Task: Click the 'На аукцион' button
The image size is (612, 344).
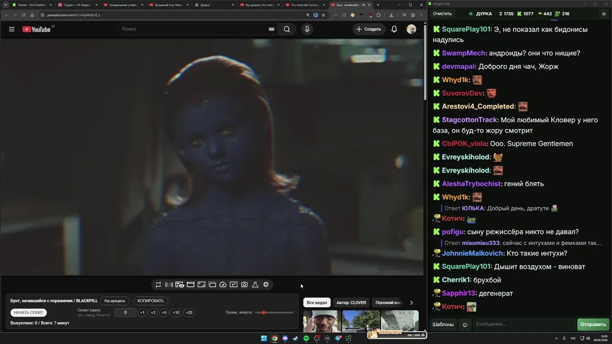Action: click(115, 301)
